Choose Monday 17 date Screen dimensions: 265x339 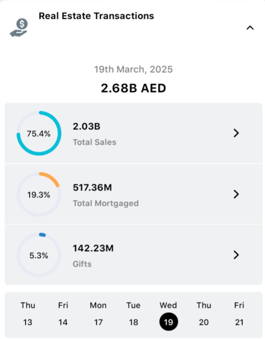click(x=98, y=313)
